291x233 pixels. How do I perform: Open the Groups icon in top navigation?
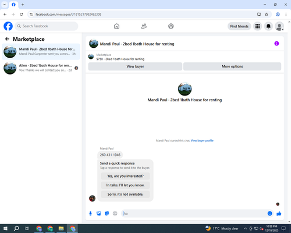pos(171,26)
